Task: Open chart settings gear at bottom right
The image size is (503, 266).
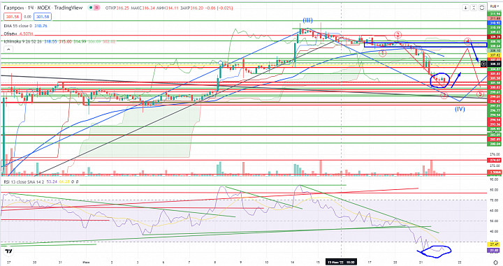Action: tap(495, 262)
